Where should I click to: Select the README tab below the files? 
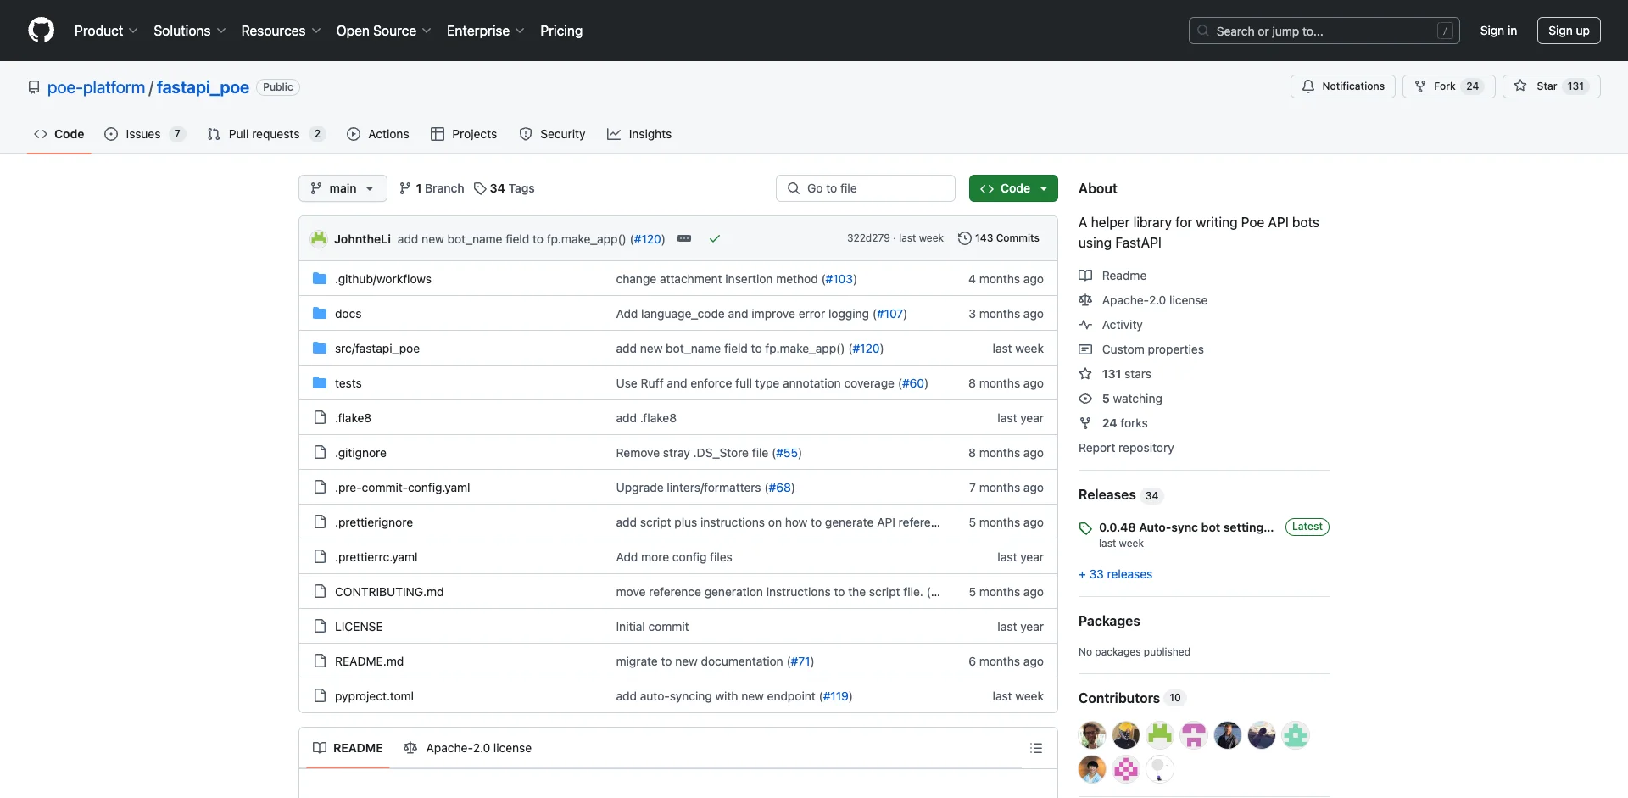point(348,748)
